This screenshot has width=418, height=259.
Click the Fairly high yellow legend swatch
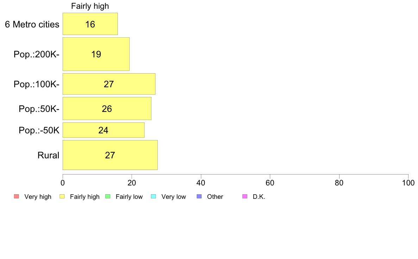[x=62, y=197]
